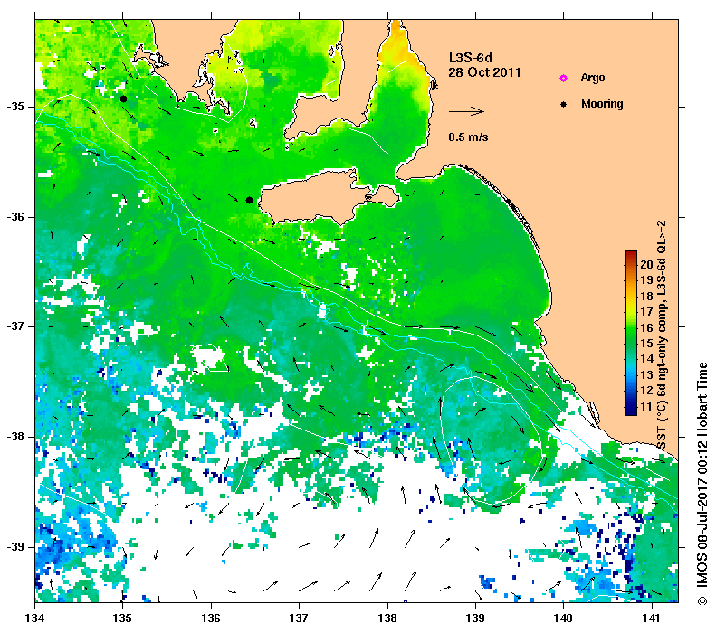Screen dimensions: 716x633
Task: Click the magenta Argo legend marker
Action: (x=563, y=78)
